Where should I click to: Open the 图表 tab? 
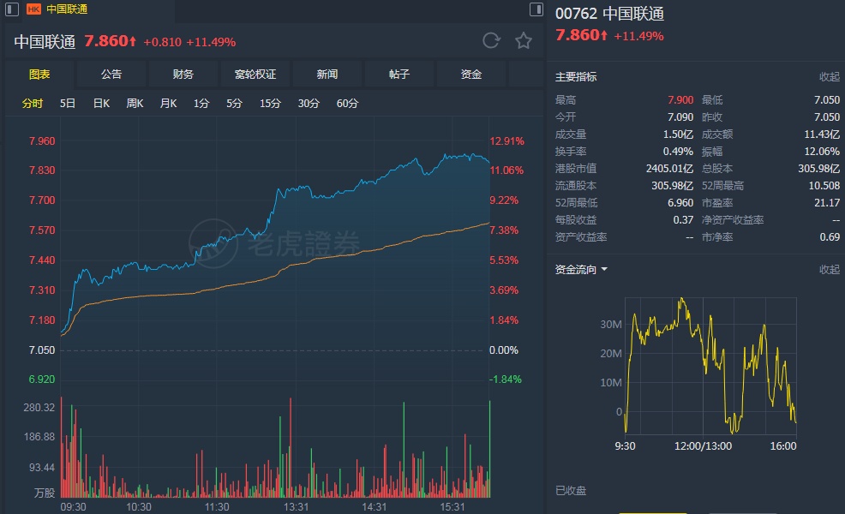[x=39, y=75]
